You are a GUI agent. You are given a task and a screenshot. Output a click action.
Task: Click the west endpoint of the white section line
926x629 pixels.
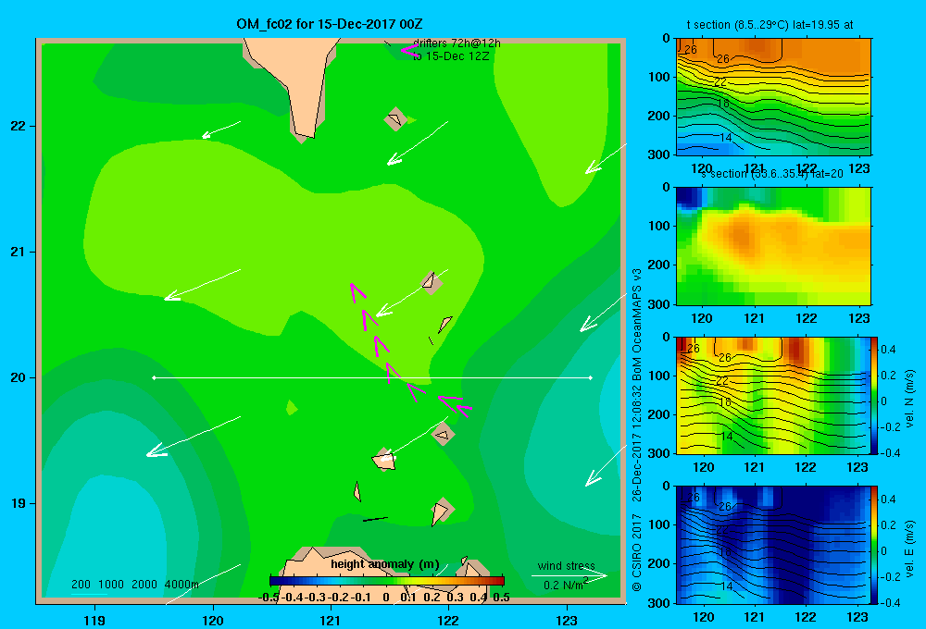click(154, 377)
